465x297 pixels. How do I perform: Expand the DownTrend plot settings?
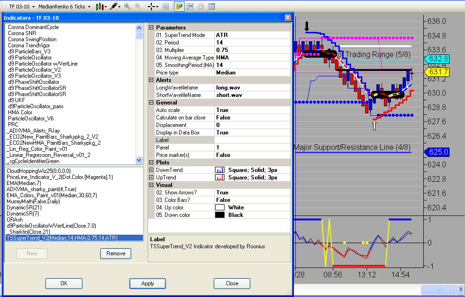point(151,170)
